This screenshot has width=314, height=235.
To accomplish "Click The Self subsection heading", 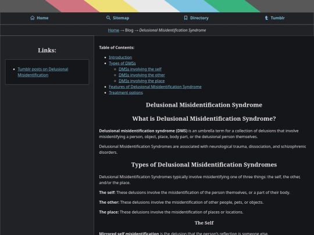I will tap(204, 223).
